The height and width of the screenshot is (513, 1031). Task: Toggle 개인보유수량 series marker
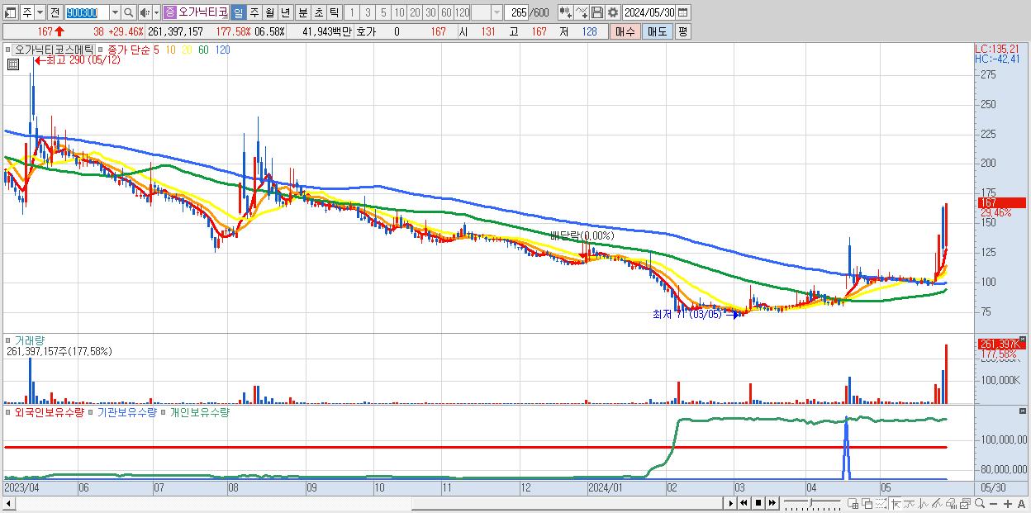pos(164,411)
